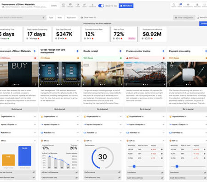Expand Activities under Goods receipt with yard management

coord(59,133)
